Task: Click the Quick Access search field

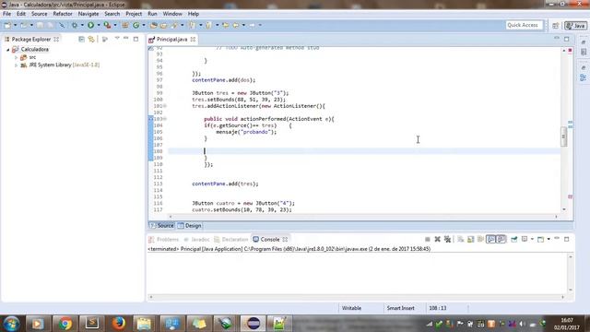Action: (x=524, y=25)
